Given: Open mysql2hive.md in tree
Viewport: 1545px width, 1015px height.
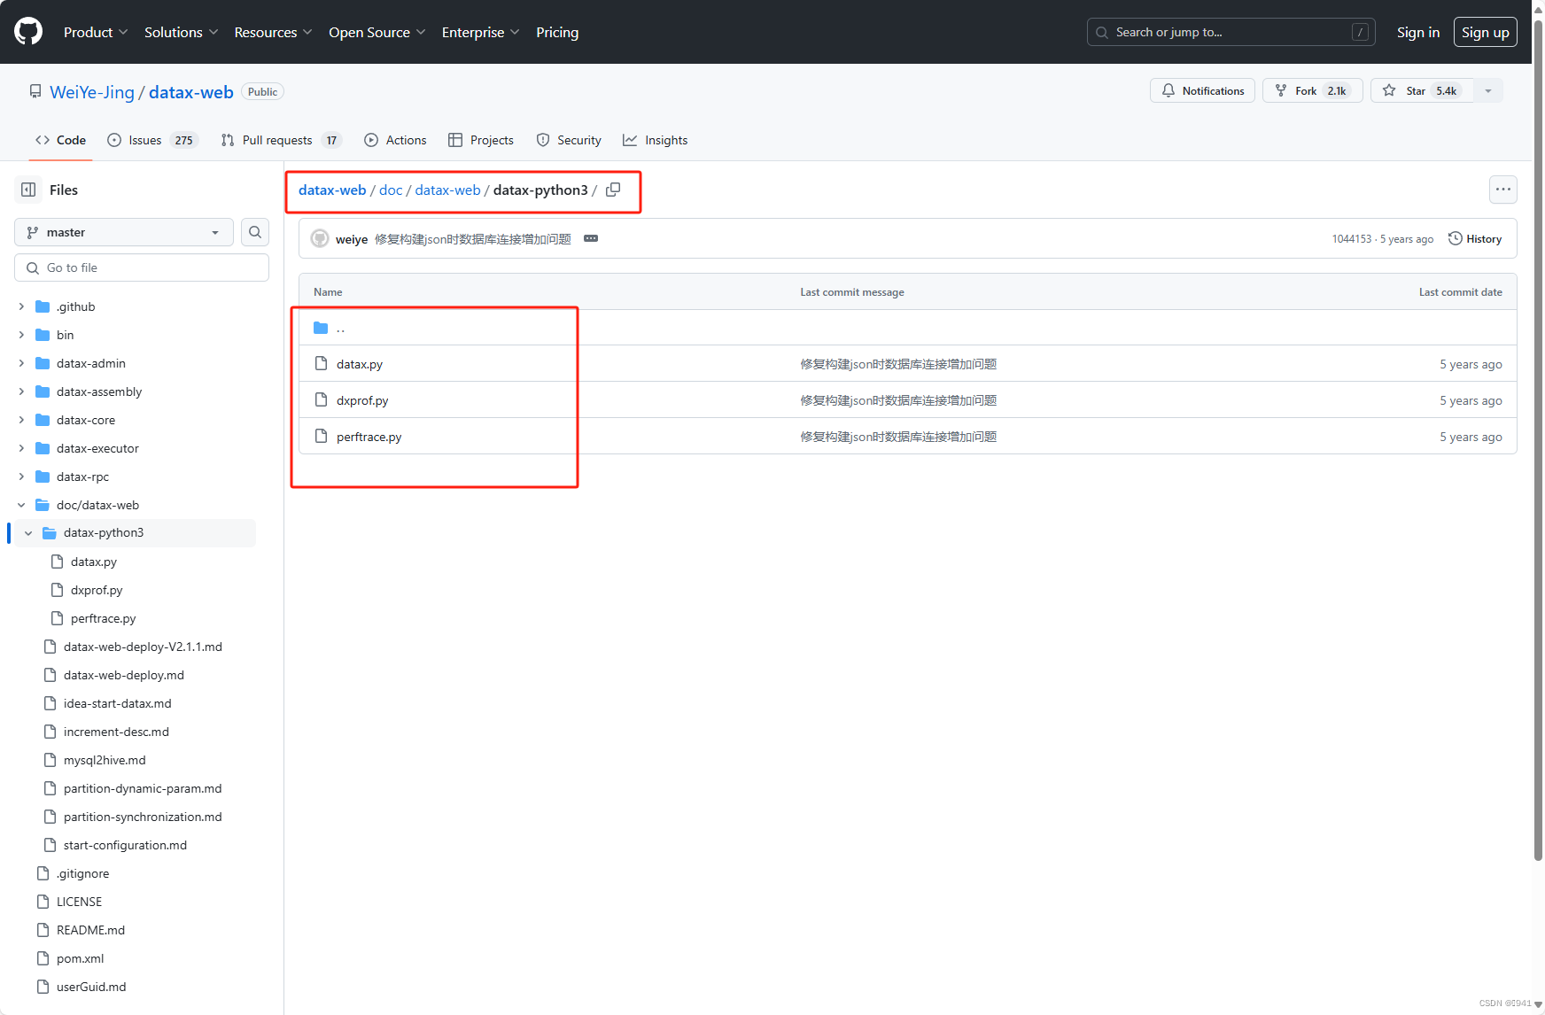Looking at the screenshot, I should pyautogui.click(x=105, y=760).
